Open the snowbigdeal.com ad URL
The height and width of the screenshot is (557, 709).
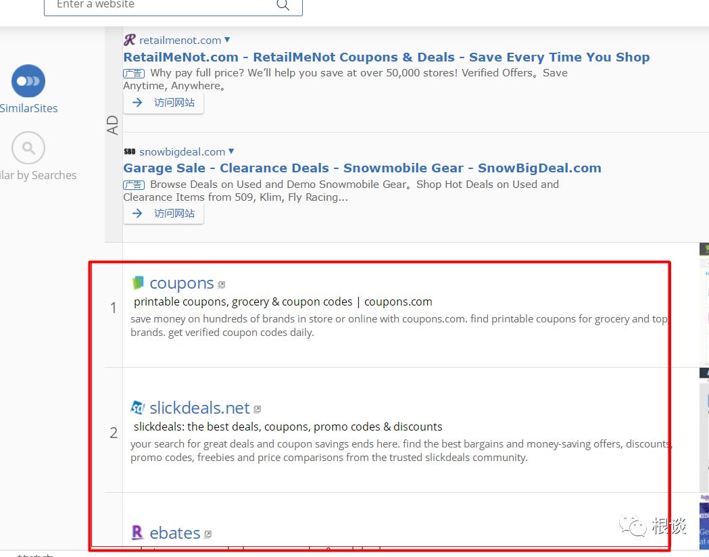(x=182, y=152)
